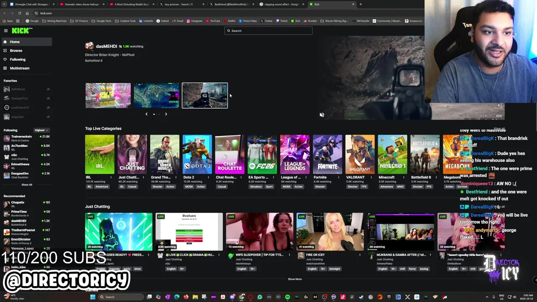This screenshot has height=302, width=537.
Task: Open Steam from the taskbar
Action: (361, 297)
